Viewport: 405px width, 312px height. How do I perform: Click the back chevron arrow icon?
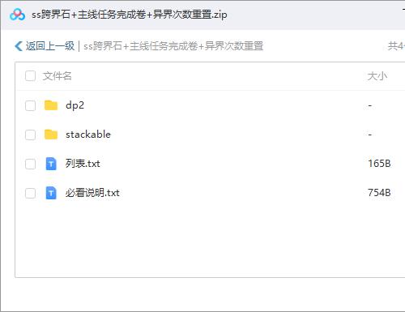pos(19,46)
